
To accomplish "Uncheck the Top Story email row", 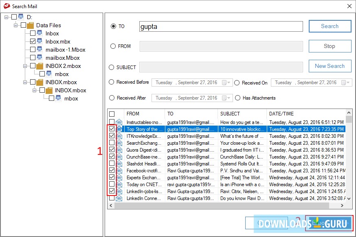I will tap(111, 129).
